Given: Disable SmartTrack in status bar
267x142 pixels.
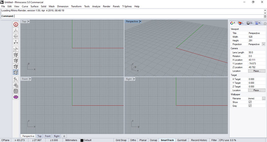Looking at the screenshot, I should (167, 140).
